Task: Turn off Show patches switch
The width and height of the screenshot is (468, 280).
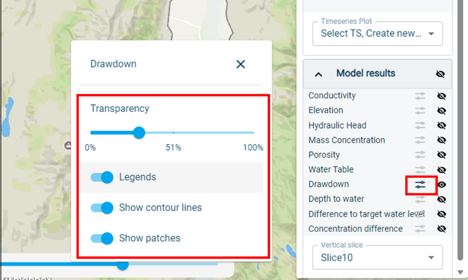Action: pos(102,238)
